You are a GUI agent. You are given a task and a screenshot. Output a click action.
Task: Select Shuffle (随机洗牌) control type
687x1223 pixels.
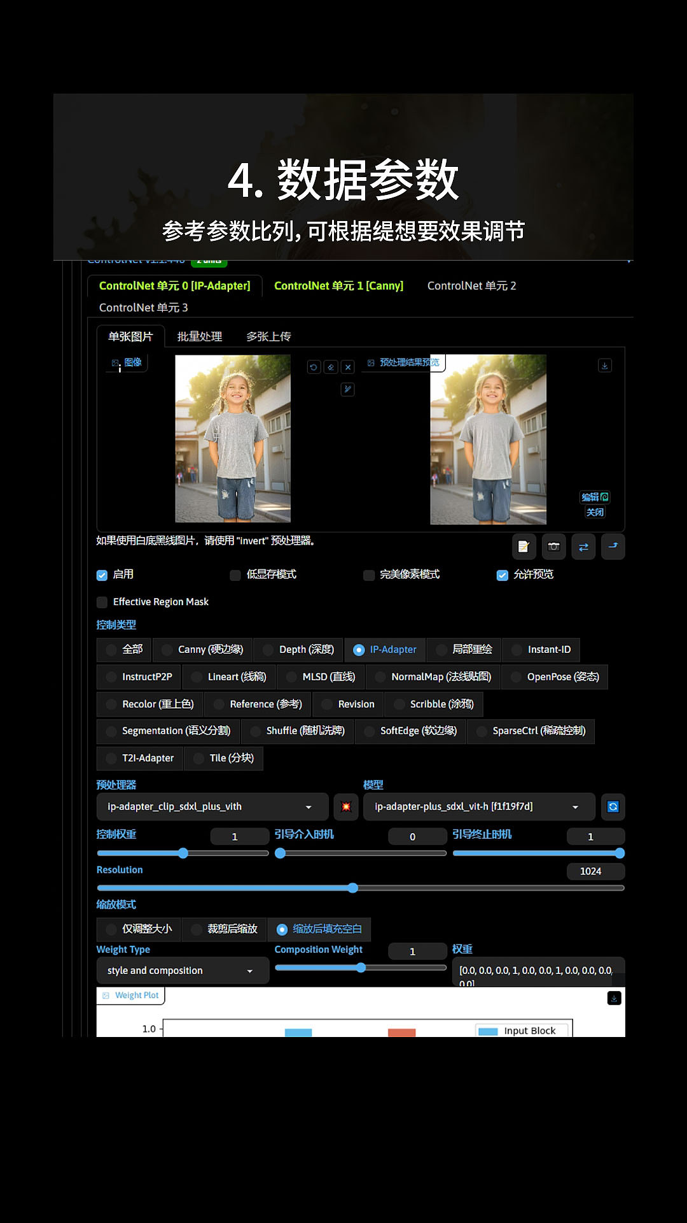tap(297, 731)
